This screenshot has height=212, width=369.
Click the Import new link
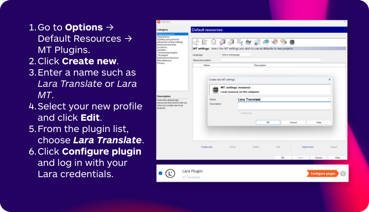(307, 147)
